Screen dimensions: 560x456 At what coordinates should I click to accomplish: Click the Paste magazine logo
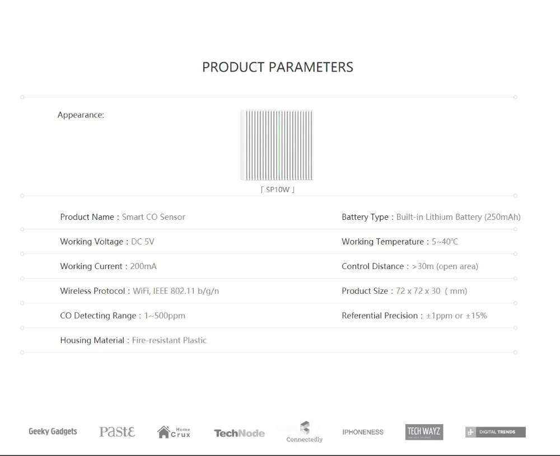117,432
